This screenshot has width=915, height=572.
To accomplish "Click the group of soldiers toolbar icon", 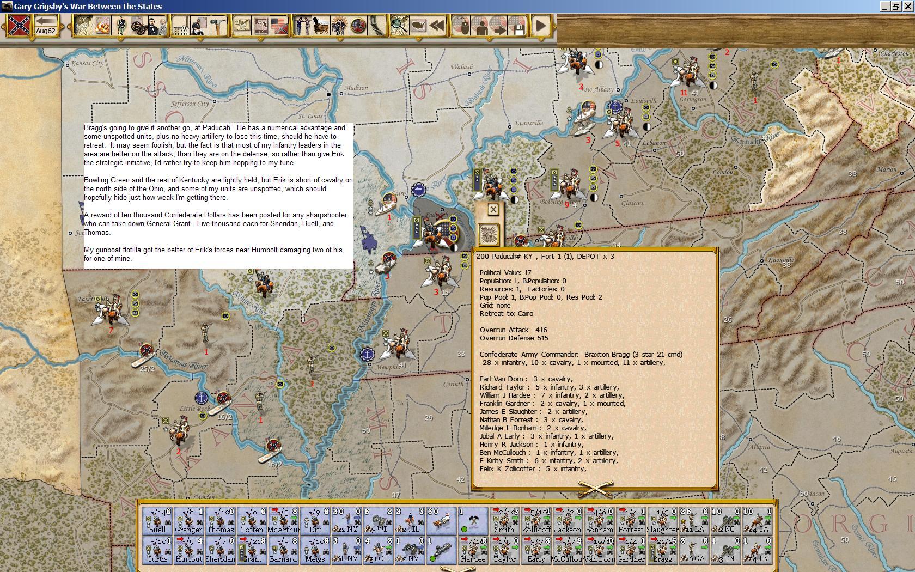I will tap(340, 26).
